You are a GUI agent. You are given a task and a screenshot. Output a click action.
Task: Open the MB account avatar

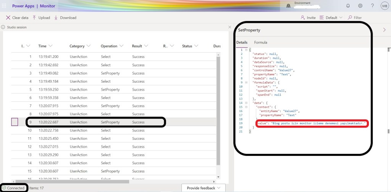pyautogui.click(x=384, y=6)
